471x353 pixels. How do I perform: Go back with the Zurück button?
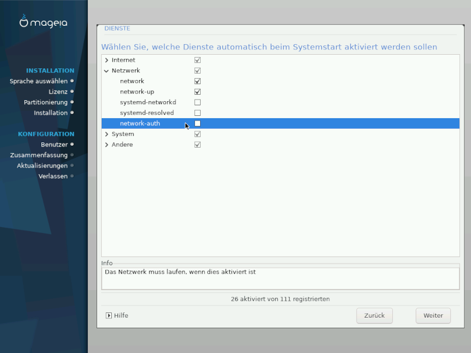(374, 315)
